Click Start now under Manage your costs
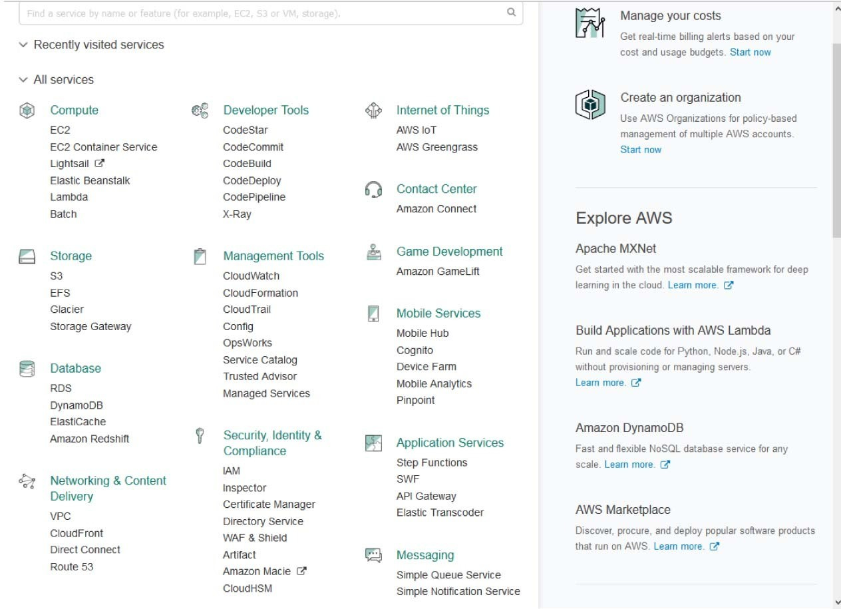 [x=751, y=52]
